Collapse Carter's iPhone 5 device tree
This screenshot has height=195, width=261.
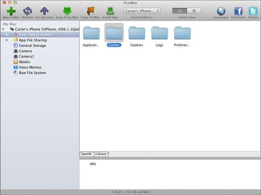click(x=3, y=29)
